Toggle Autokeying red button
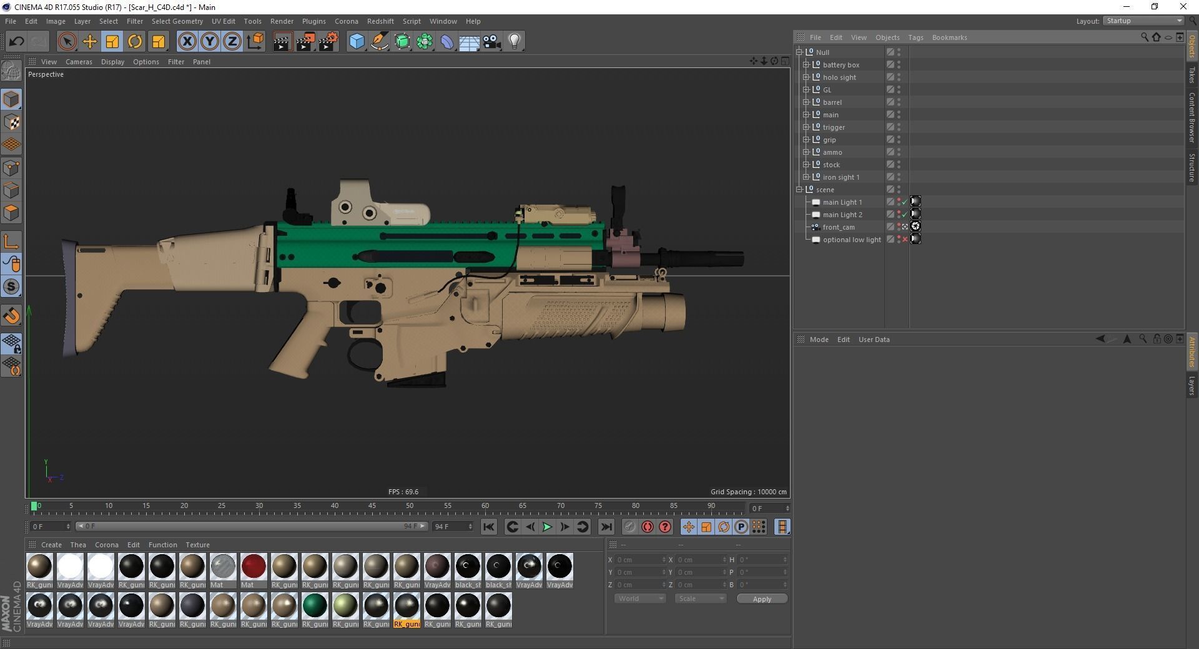Screen dimensions: 1199x649 (x=648, y=527)
